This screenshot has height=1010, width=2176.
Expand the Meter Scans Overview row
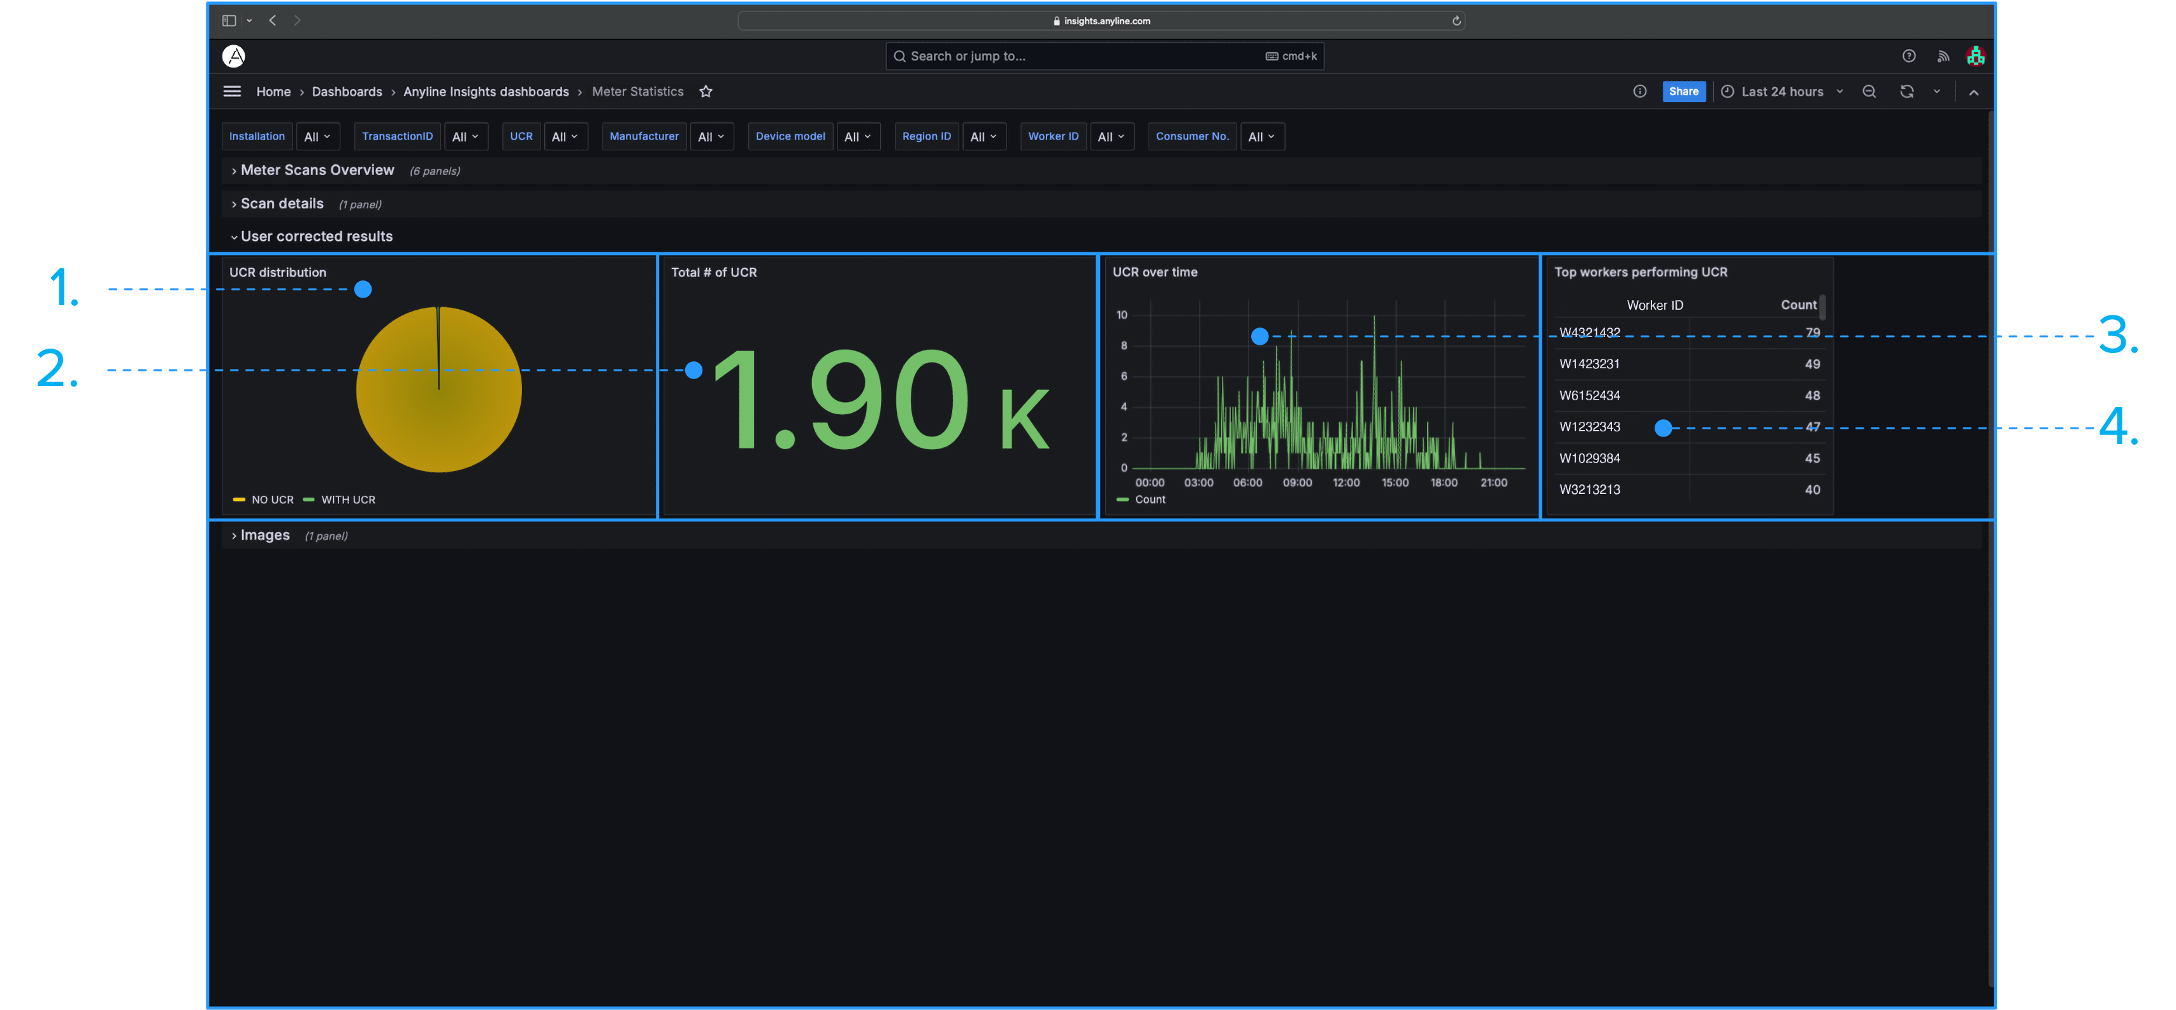point(317,171)
